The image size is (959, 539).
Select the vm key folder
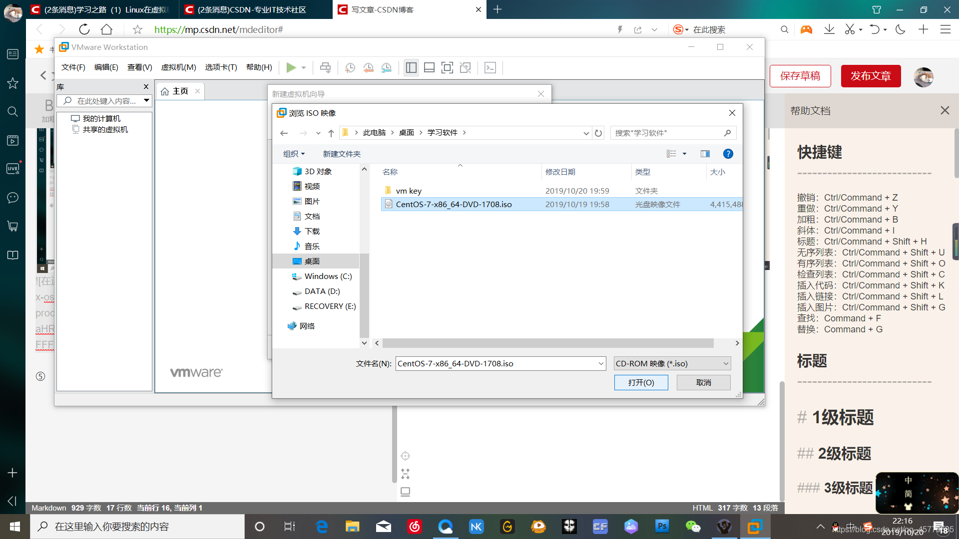click(409, 191)
